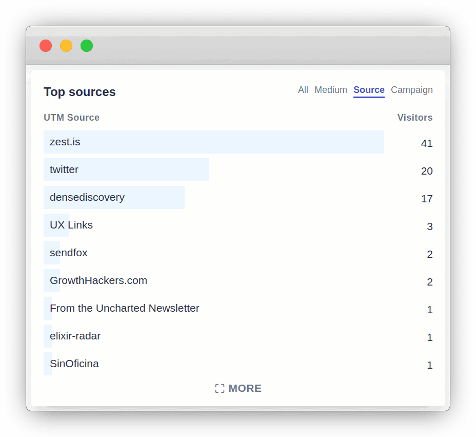476x437 pixels.
Task: Click the SinOficina source entry
Action: pos(74,364)
